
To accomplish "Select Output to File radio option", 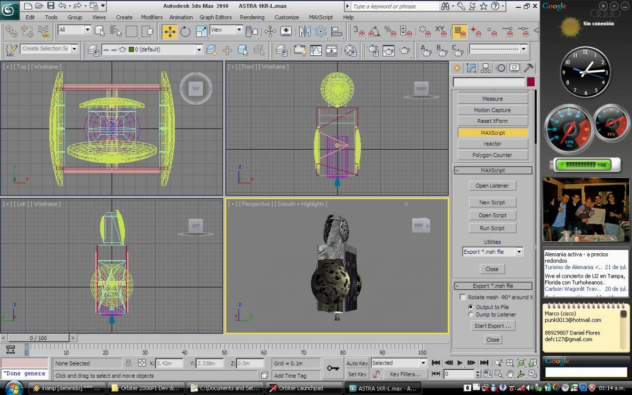I will coord(471,307).
